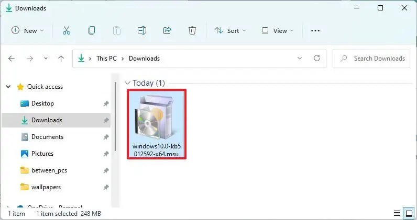Click the download arrow icon in address bar

[81, 59]
